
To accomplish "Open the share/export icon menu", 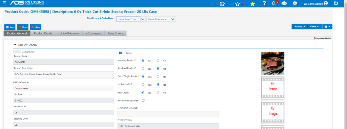I will pyautogui.click(x=223, y=4).
